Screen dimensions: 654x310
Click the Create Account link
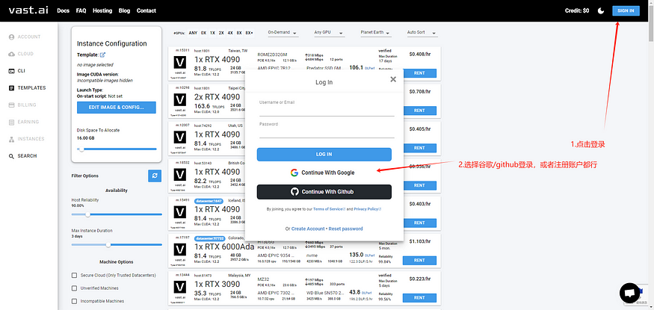pos(308,229)
